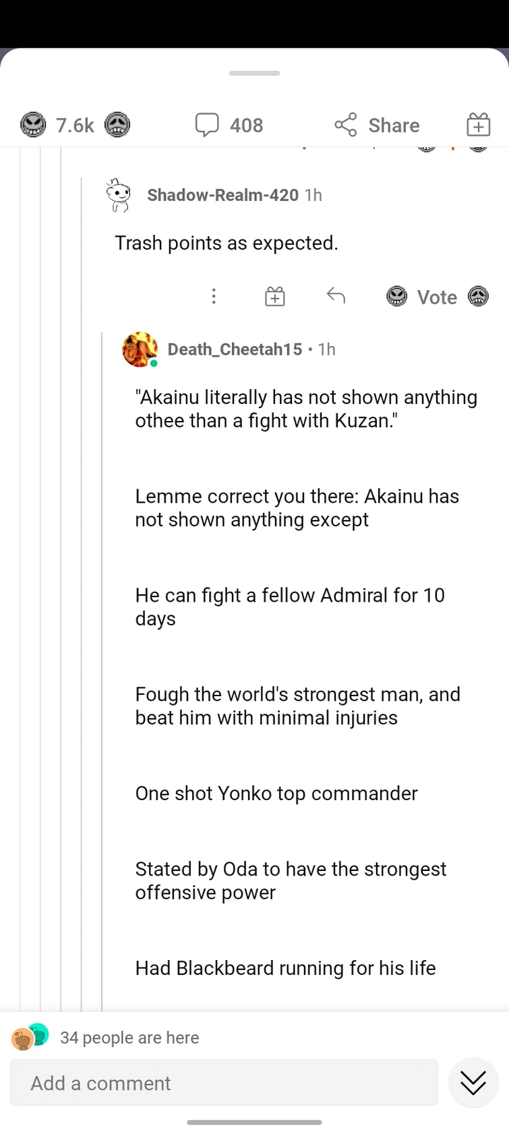Image resolution: width=509 pixels, height=1132 pixels.
Task: Collapse the comment sheet using the bottom chevron
Action: click(x=473, y=1082)
